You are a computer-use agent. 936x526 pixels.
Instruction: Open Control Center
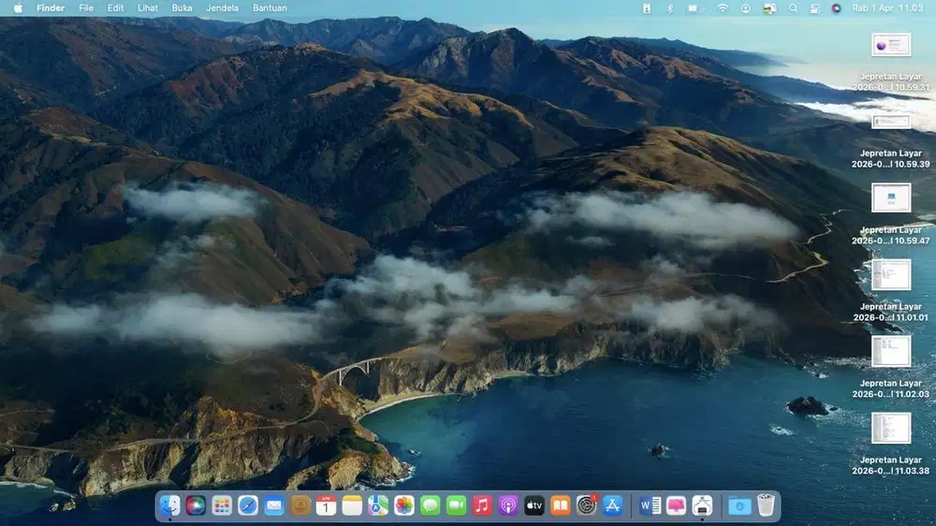pos(815,8)
